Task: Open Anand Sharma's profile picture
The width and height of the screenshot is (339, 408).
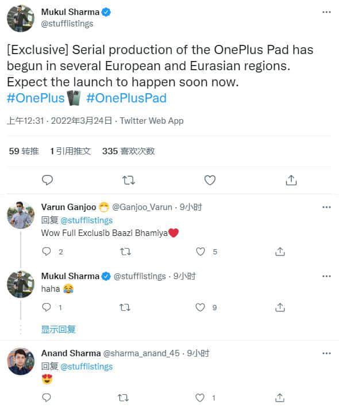Action: click(21, 361)
